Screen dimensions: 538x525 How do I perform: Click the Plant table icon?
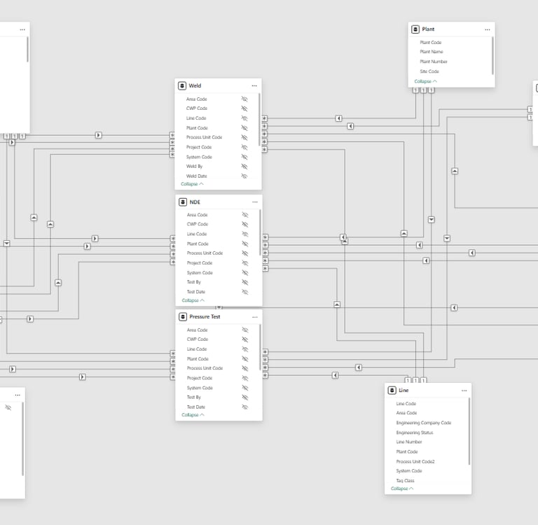click(x=415, y=29)
